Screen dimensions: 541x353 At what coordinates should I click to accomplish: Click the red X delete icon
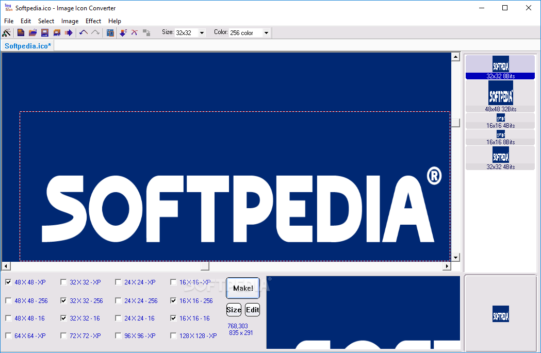pos(135,33)
